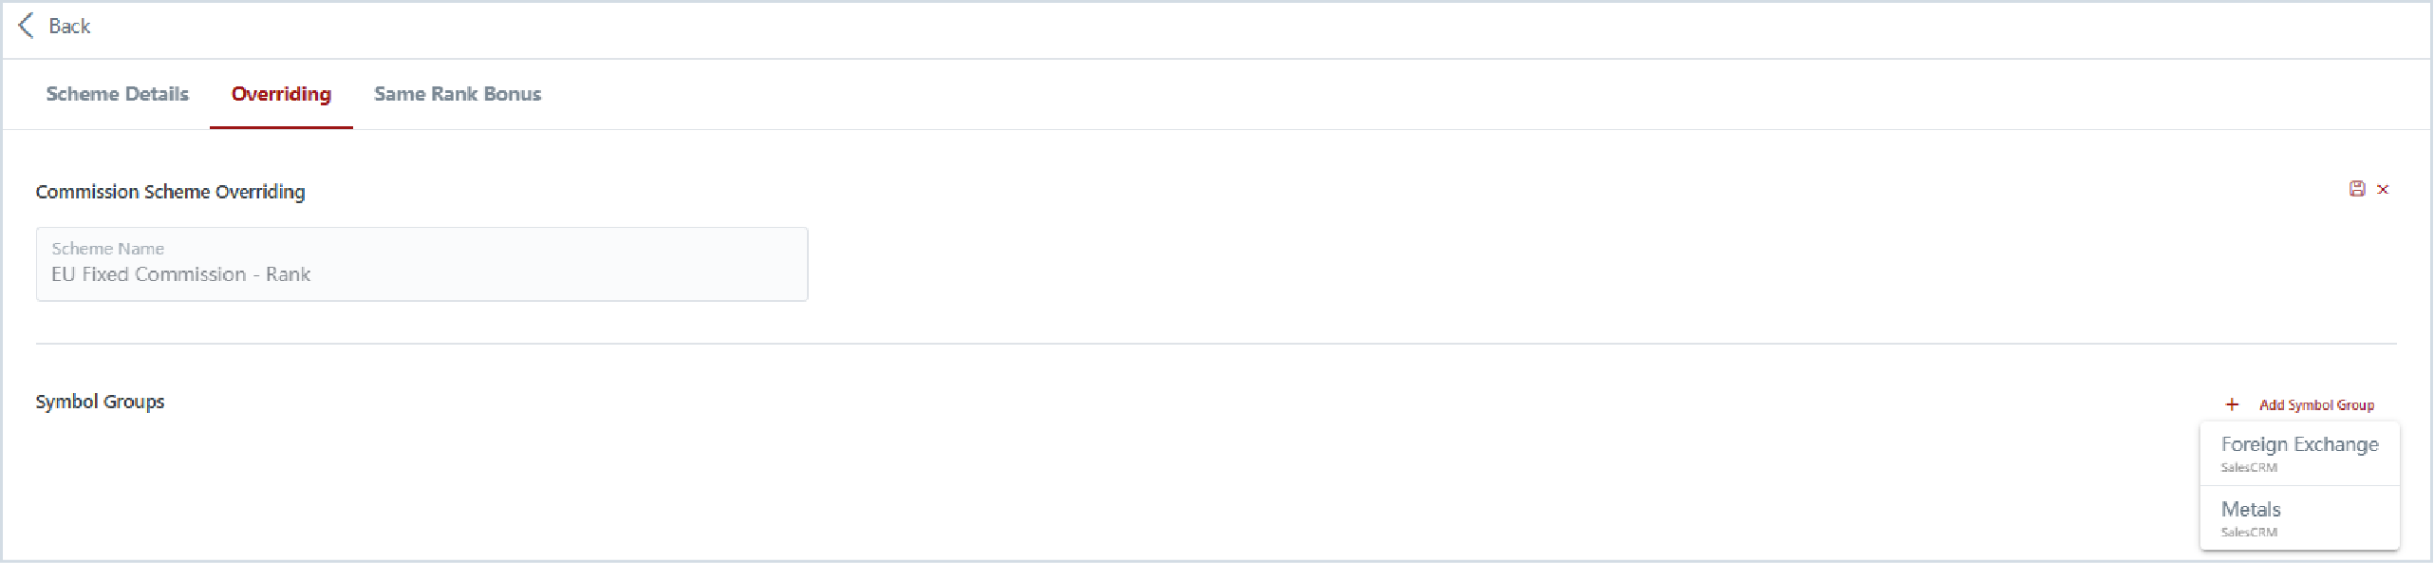
Task: Click the Back chevron arrow icon
Action: pos(27,26)
